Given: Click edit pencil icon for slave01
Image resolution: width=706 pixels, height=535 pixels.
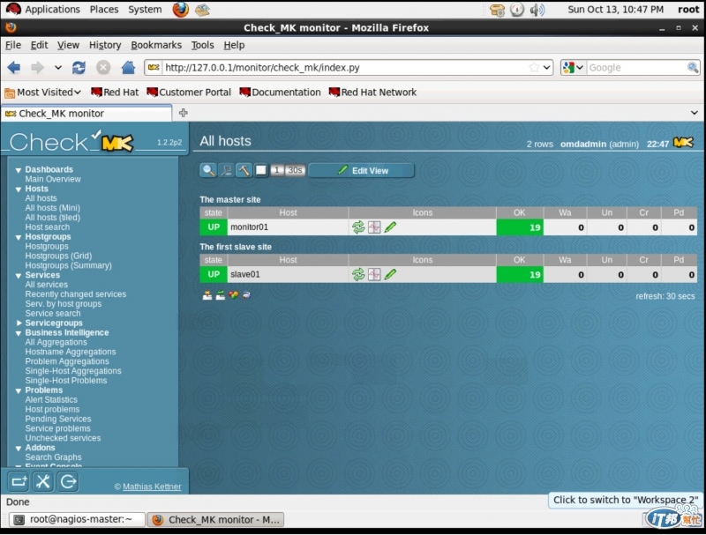Looking at the screenshot, I should tap(390, 275).
